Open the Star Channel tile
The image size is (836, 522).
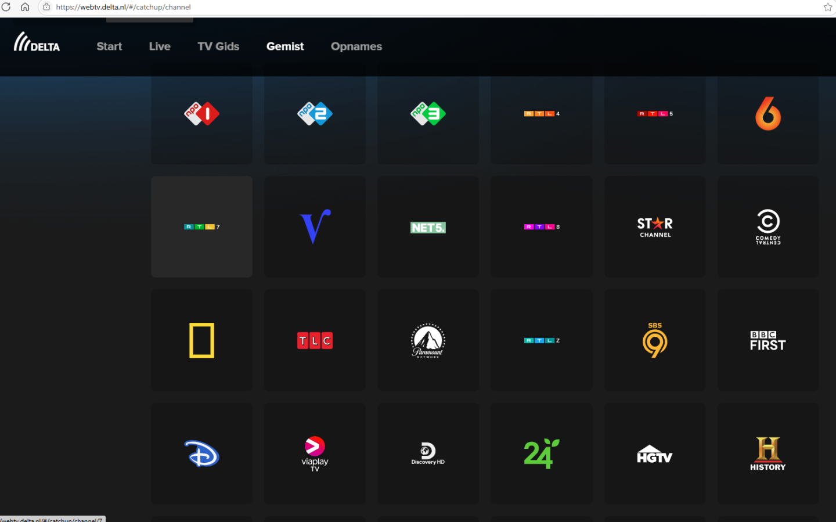(654, 227)
